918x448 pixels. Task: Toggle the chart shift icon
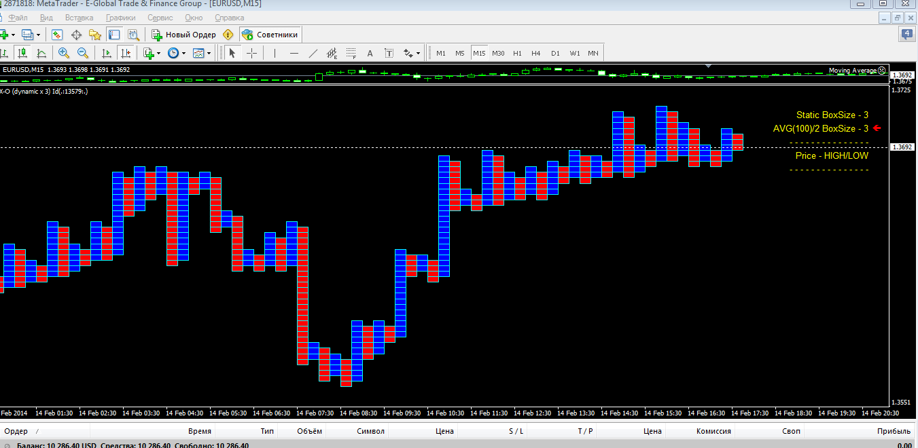coord(125,53)
